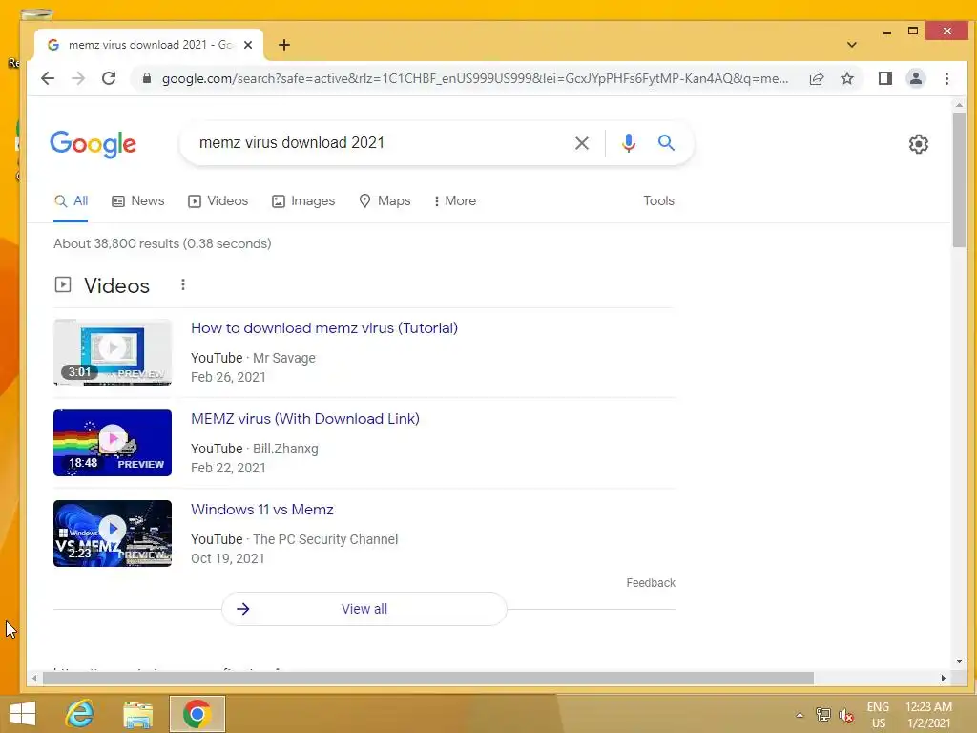Screen dimensions: 977x733
Task: Click the View all videos button
Action: 364,609
